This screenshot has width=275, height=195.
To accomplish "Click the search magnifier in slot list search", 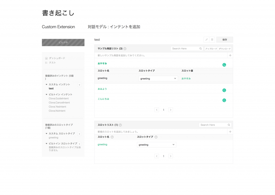I will click(x=229, y=125).
